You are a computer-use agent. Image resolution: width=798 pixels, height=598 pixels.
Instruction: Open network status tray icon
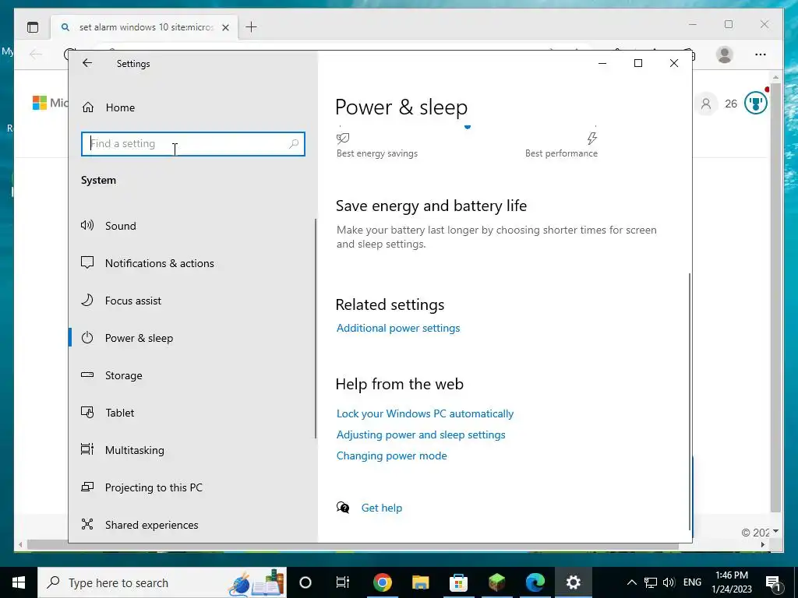pyautogui.click(x=651, y=582)
